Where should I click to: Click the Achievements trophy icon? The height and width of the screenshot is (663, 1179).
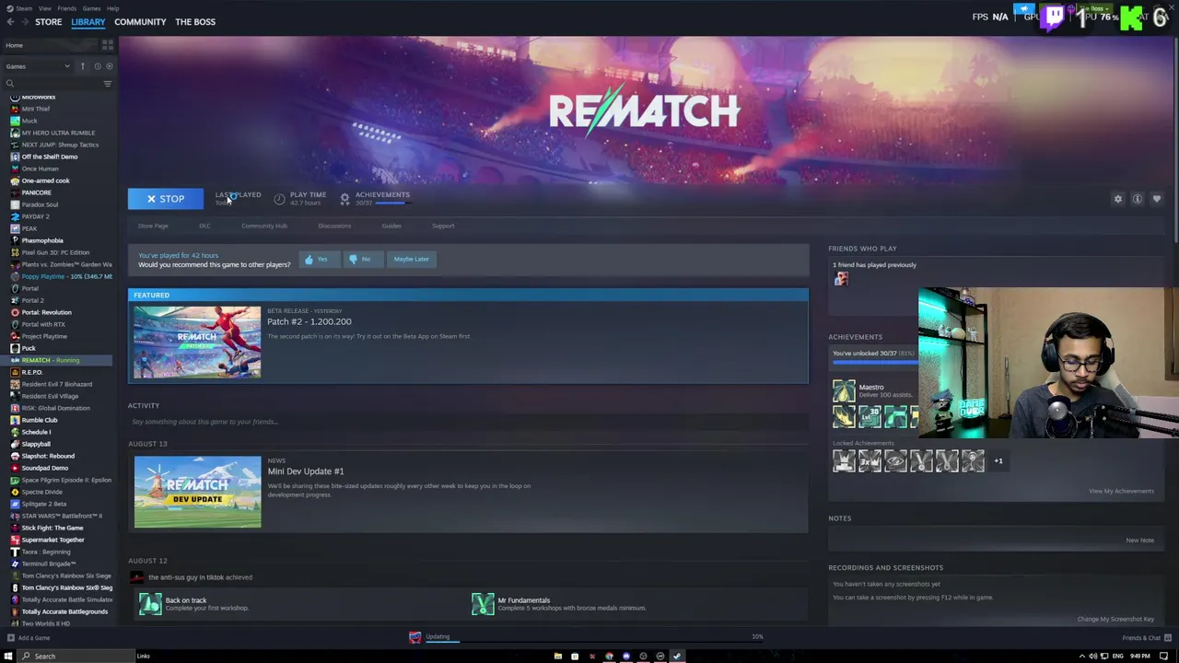pyautogui.click(x=344, y=199)
